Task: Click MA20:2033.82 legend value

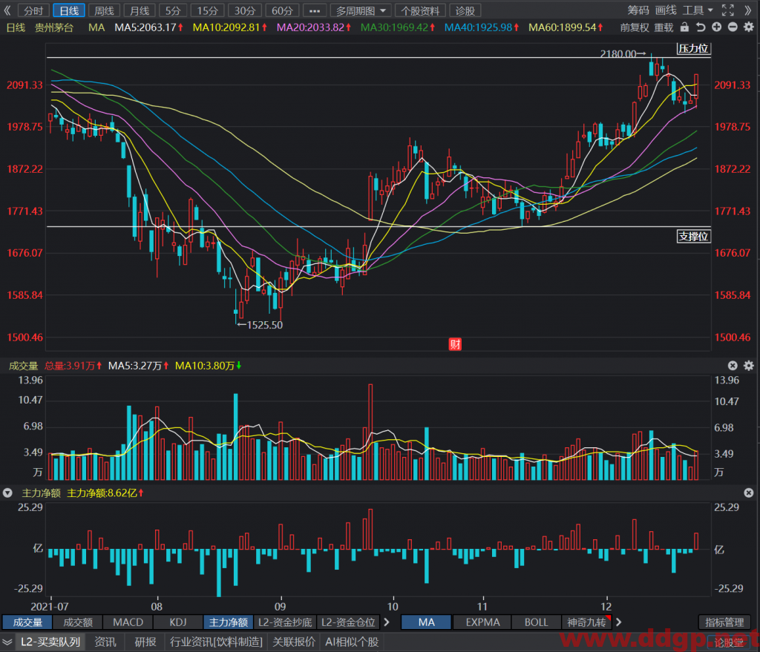Action: pyautogui.click(x=314, y=27)
